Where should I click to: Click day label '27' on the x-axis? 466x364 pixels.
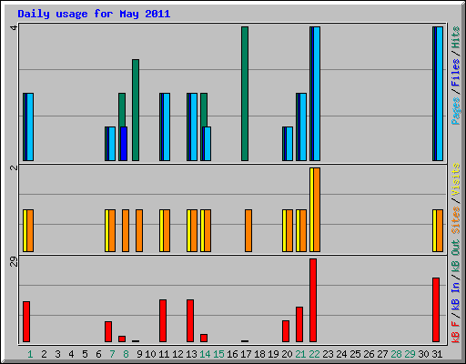click(382, 354)
